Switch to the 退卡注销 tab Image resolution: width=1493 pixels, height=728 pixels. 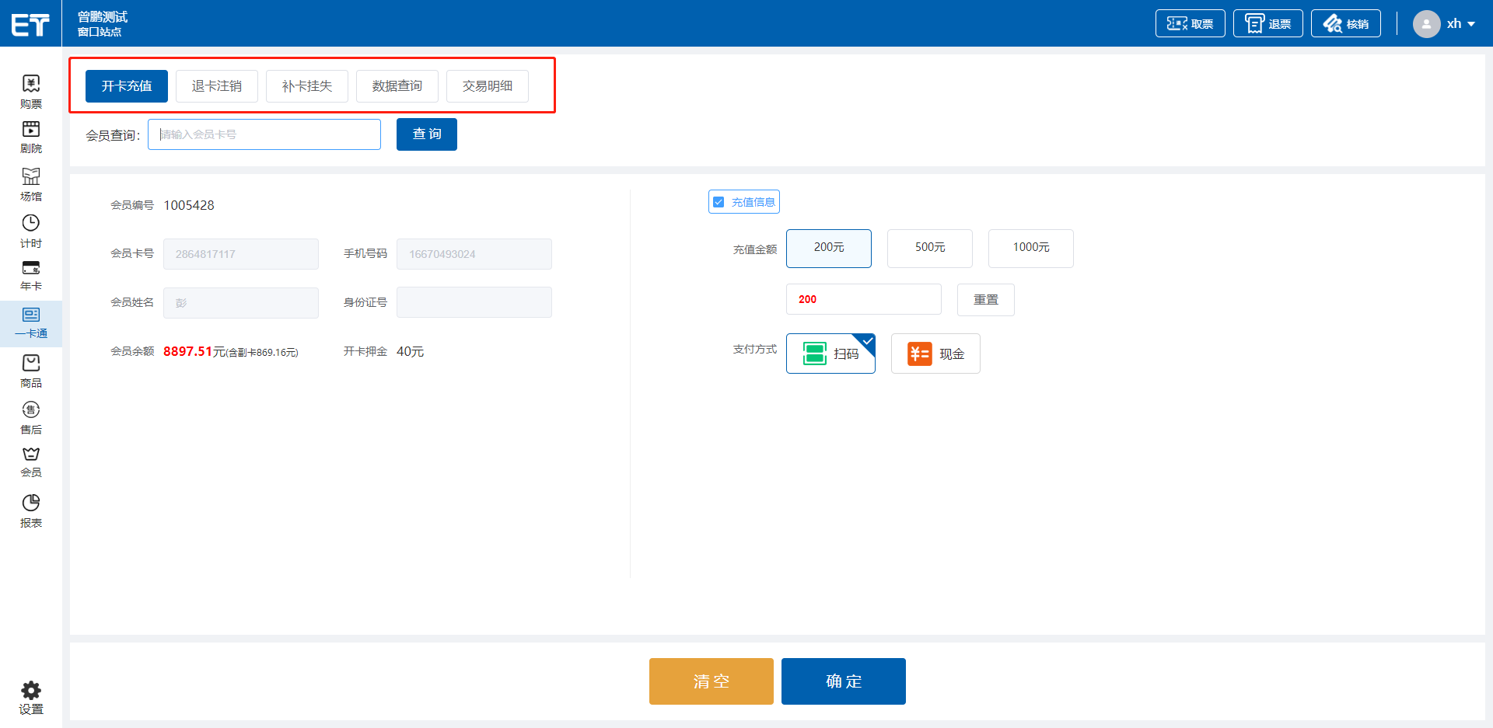pyautogui.click(x=217, y=86)
